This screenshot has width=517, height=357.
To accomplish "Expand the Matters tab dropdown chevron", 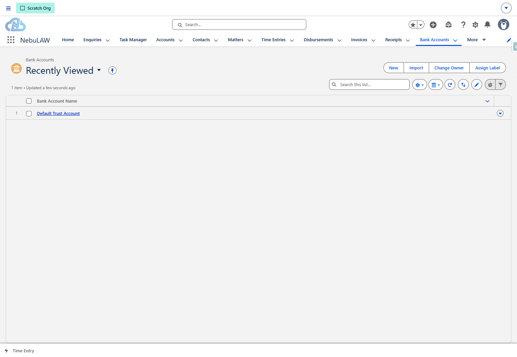I will click(x=250, y=40).
